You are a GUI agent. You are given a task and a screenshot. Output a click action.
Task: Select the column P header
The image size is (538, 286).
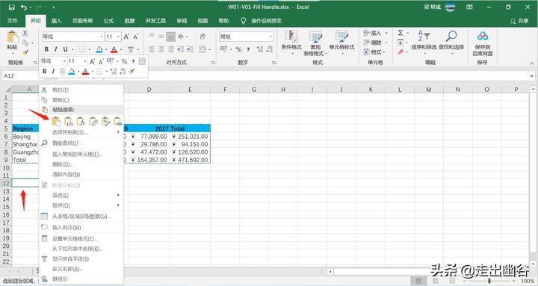(516, 90)
